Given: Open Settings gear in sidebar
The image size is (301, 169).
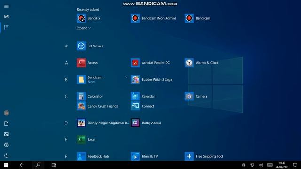Looking at the screenshot, I should point(6,145).
